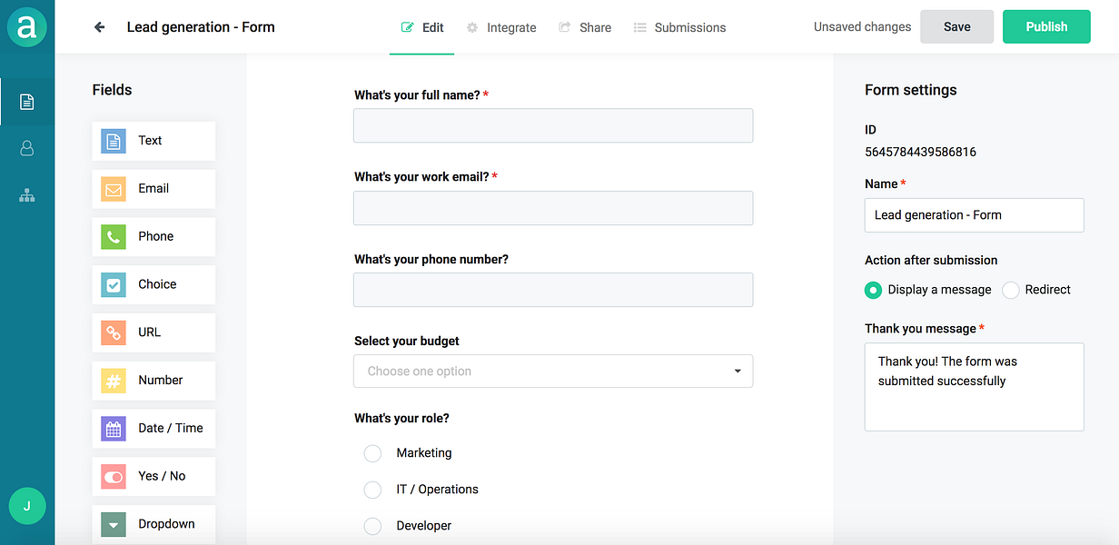Image resolution: width=1119 pixels, height=545 pixels.
Task: Choose Redirect action after submission
Action: click(1011, 290)
